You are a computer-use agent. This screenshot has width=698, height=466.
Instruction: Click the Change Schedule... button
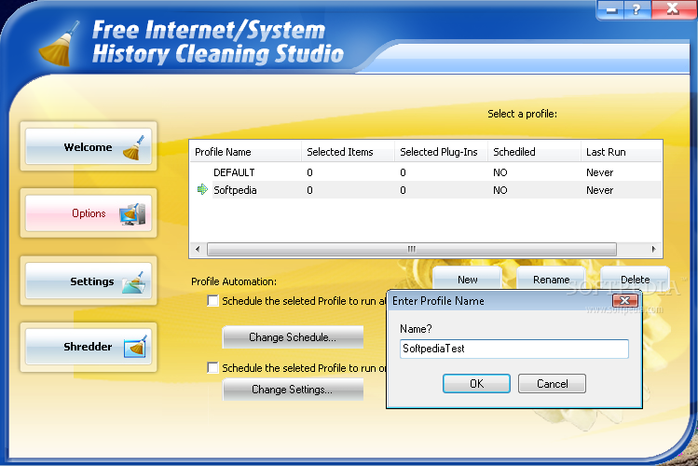(x=293, y=337)
